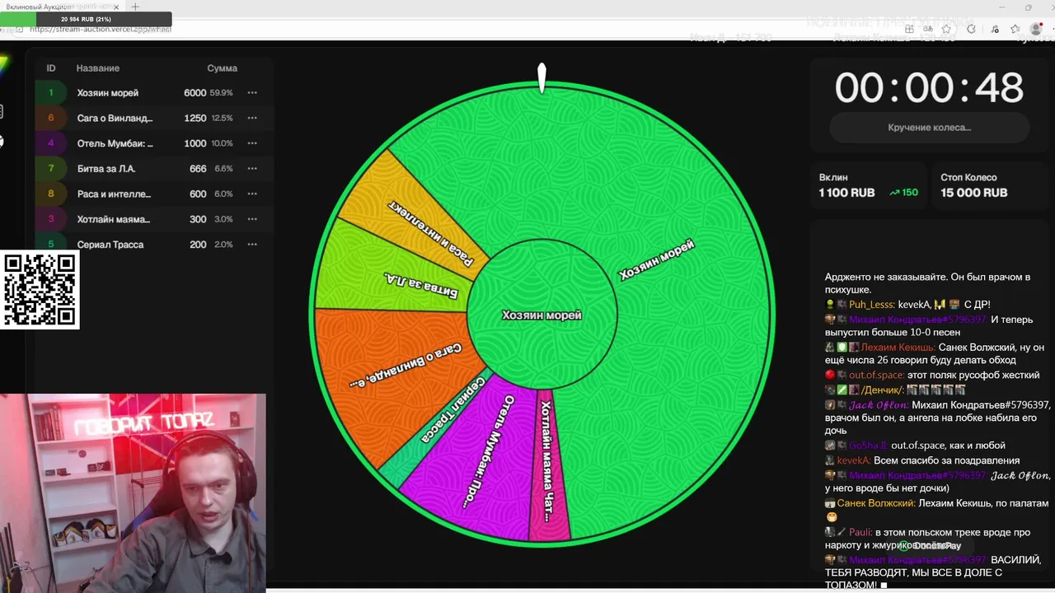1055x593 pixels.
Task: Open the three-dot menu for Отель Мумбаи row
Action: point(252,143)
